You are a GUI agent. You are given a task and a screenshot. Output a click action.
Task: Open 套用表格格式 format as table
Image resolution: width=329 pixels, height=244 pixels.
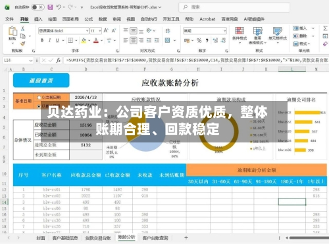257,35
